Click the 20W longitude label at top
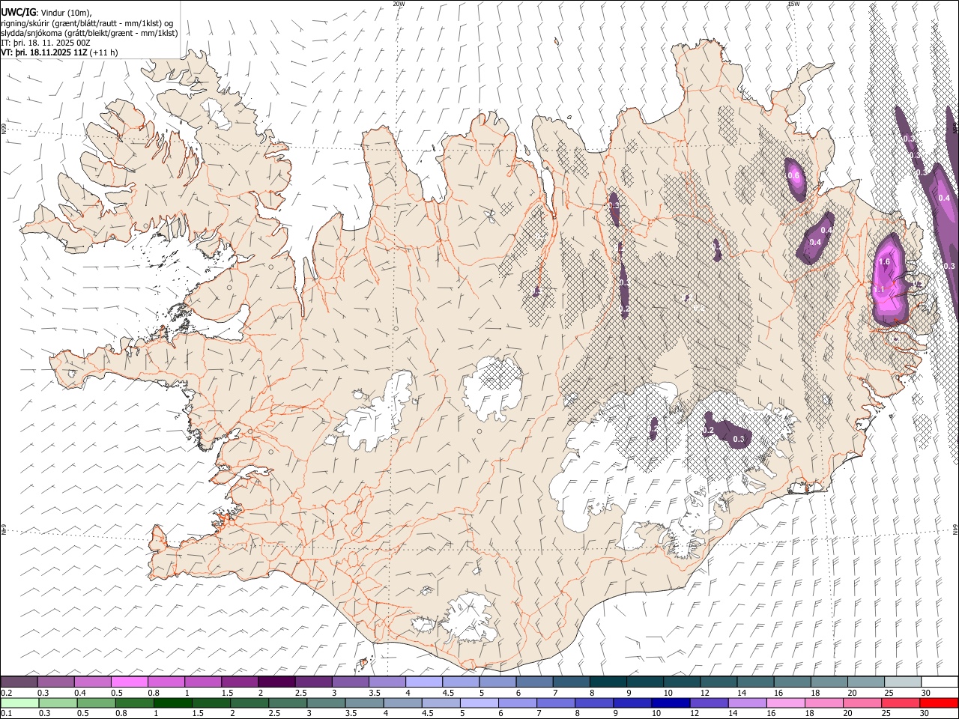The width and height of the screenshot is (959, 719). tap(399, 4)
